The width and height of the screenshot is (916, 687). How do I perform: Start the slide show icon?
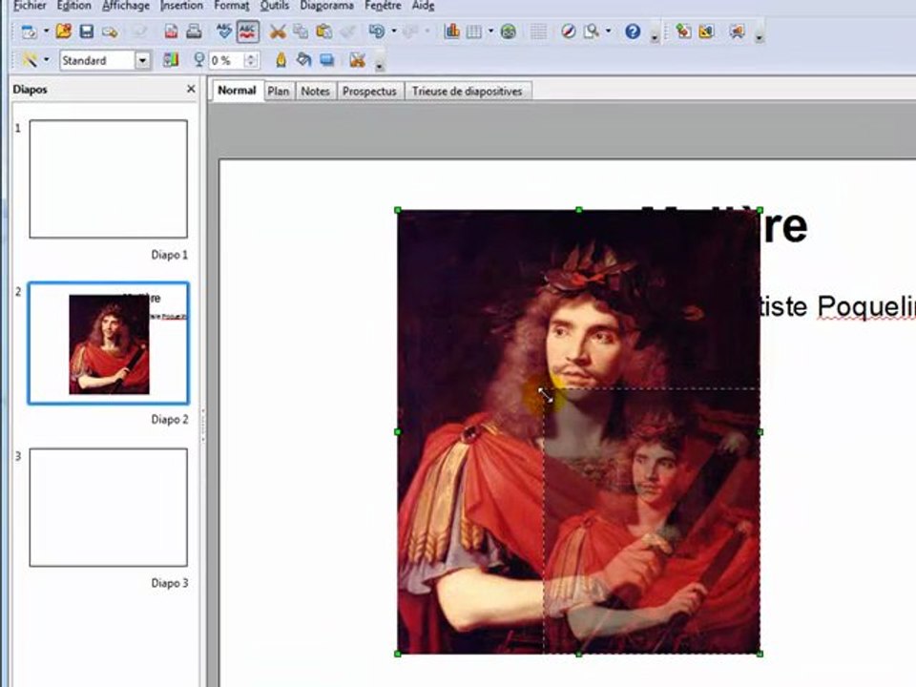(737, 31)
